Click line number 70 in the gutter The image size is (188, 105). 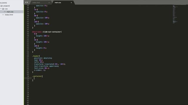pos(28,76)
